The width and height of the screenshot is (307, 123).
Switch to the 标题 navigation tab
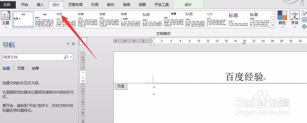point(6,68)
